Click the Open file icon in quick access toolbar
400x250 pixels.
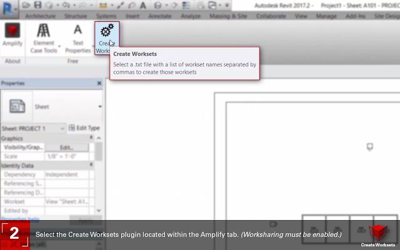pos(26,5)
